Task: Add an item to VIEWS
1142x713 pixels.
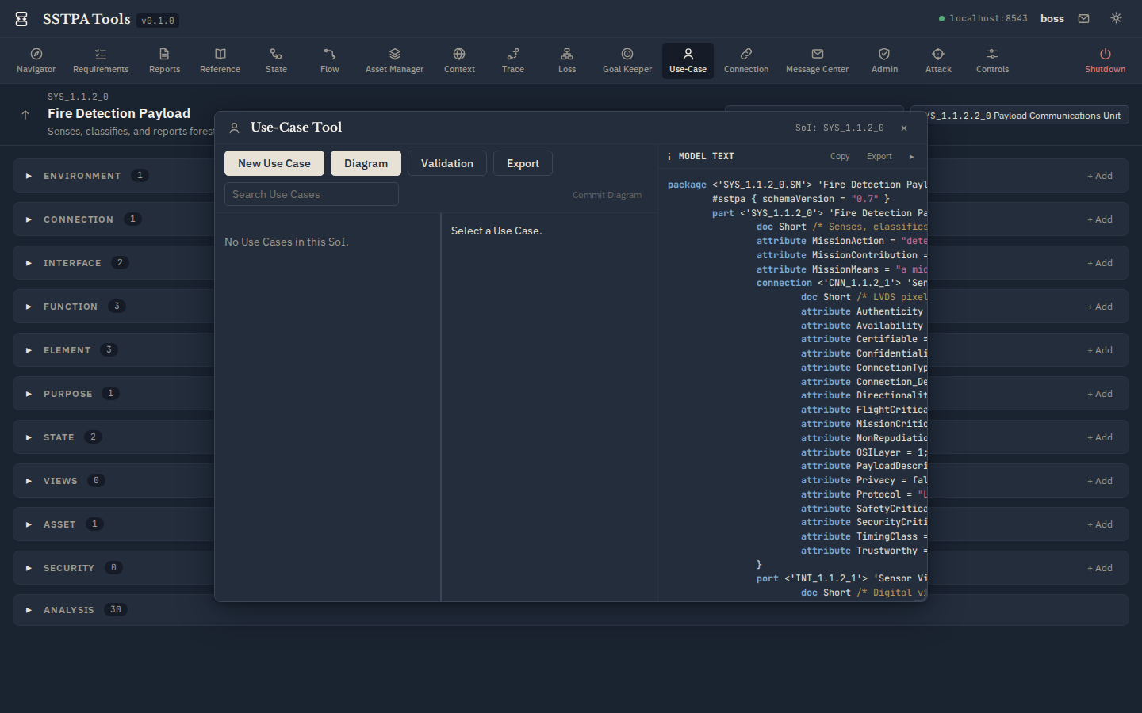Action: click(1100, 481)
